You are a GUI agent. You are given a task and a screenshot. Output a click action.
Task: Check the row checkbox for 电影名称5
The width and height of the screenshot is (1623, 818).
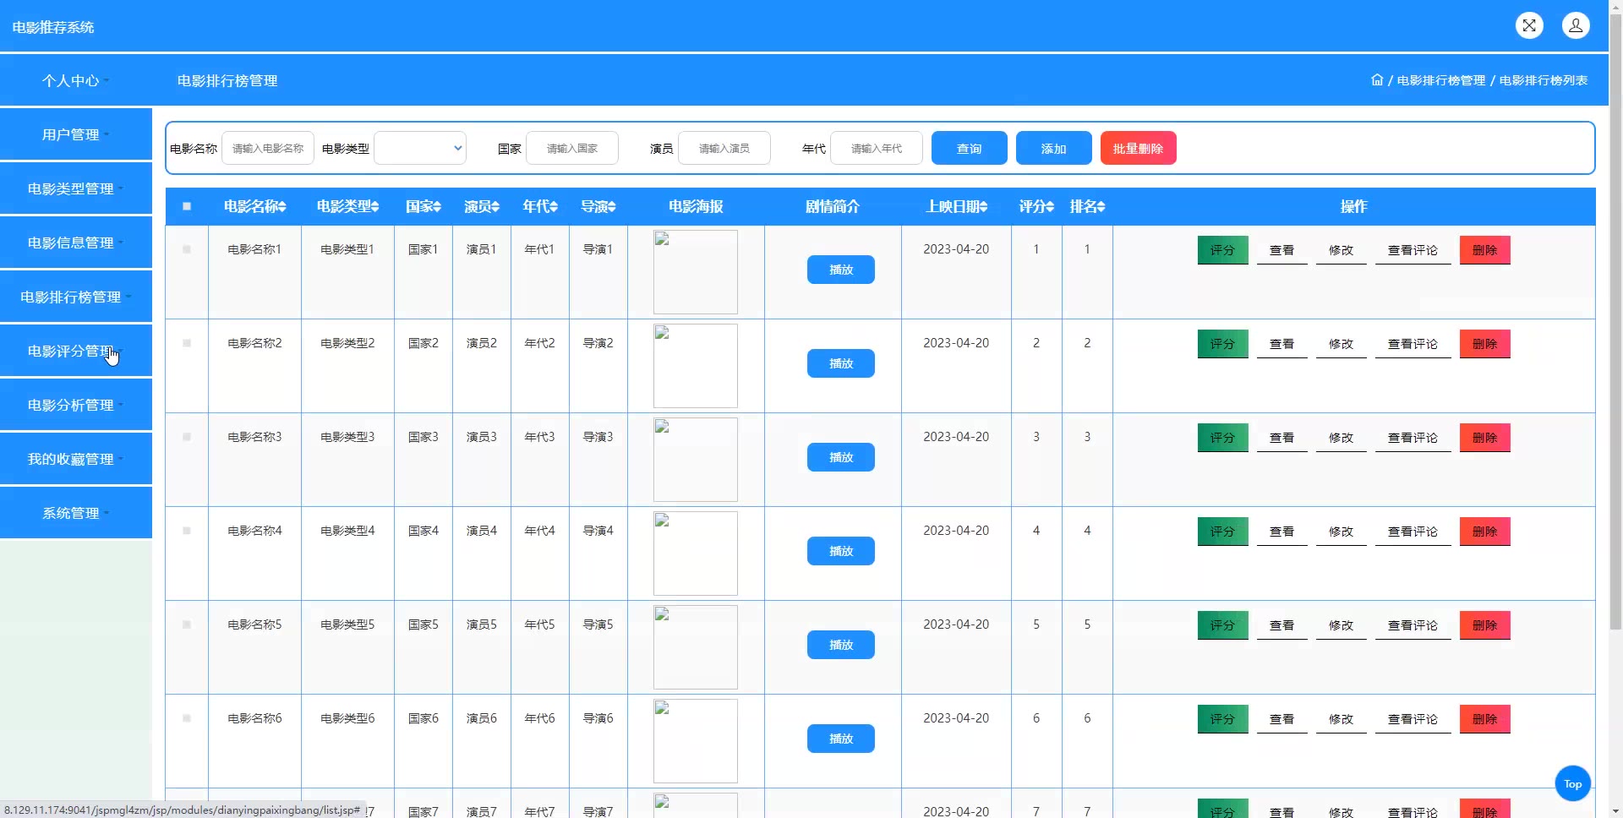point(187,624)
